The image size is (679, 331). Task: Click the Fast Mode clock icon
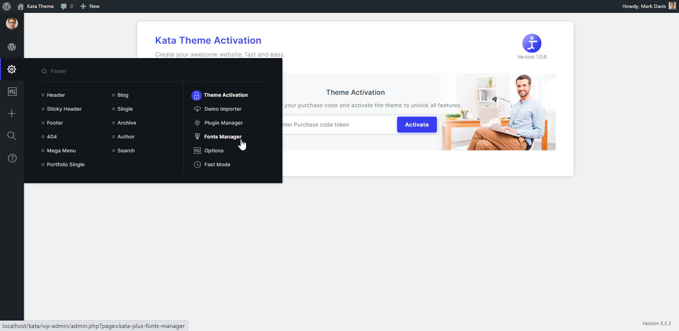tap(197, 164)
